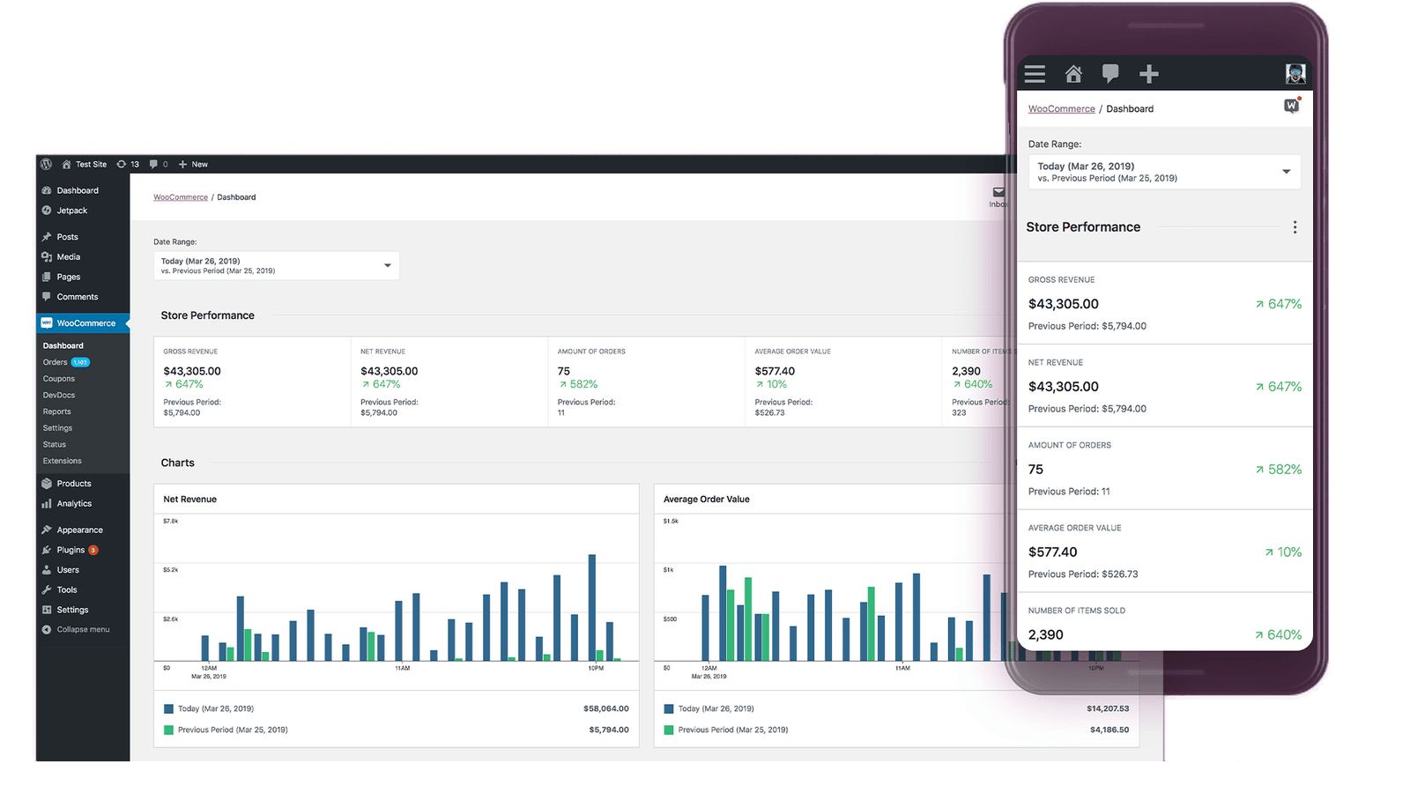Click Gross Revenue card on desktop
1410x793 pixels.
click(x=252, y=382)
